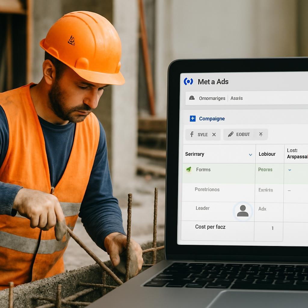
Task: Expand the Serirrary column dropdown arrow
Action: coord(250,155)
